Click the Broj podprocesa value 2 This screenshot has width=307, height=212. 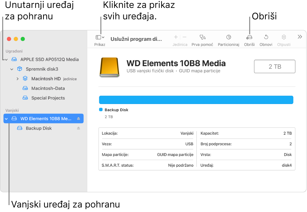(x=291, y=144)
